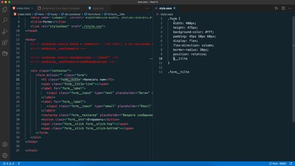Click the Live Sass status icon beside the warnings
This screenshot has width=295, height=166.
pyautogui.click(x=19, y=164)
